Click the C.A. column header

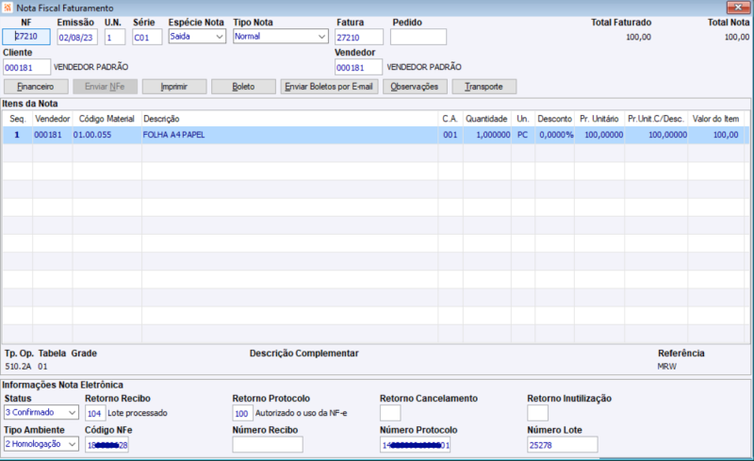451,119
